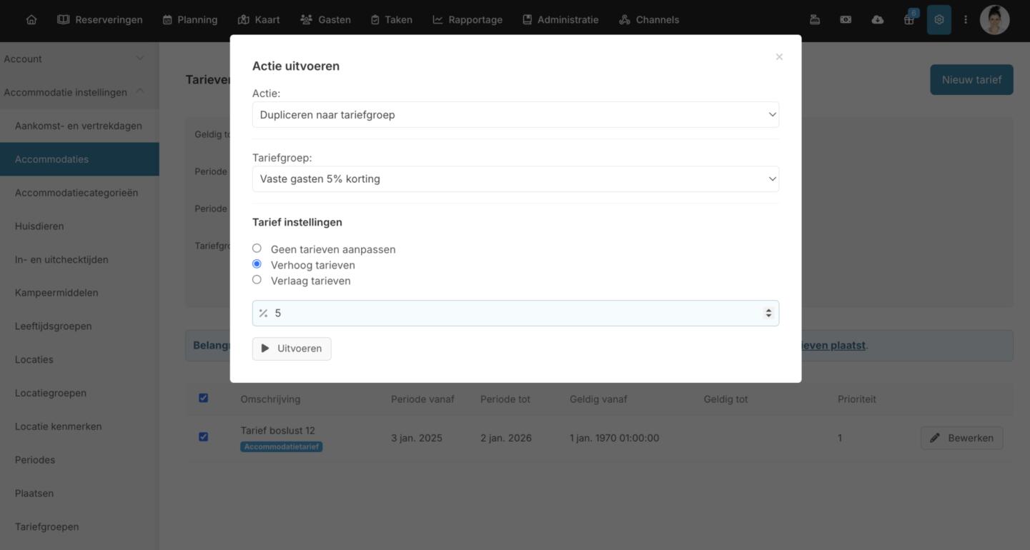Close the Actie uitvoeren dialog

click(x=779, y=57)
